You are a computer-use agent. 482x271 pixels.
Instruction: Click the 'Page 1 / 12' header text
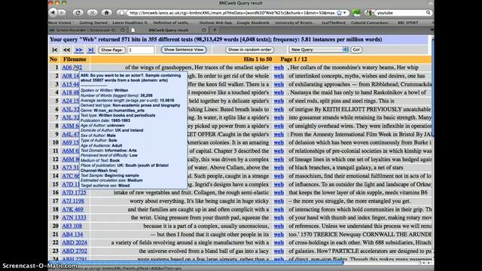(x=294, y=59)
